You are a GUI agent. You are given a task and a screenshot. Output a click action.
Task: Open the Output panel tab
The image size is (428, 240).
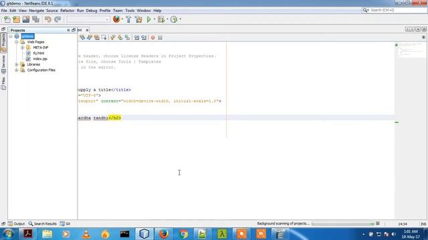coord(16,224)
